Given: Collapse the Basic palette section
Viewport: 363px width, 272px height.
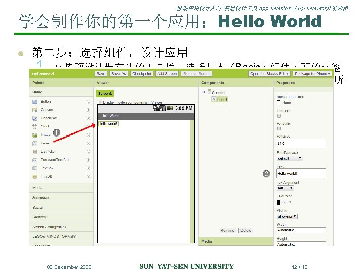Looking at the screenshot, I should click(x=62, y=92).
